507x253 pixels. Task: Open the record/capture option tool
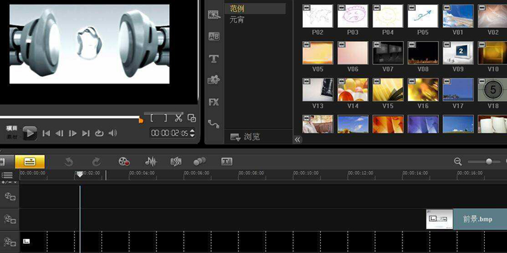(124, 162)
